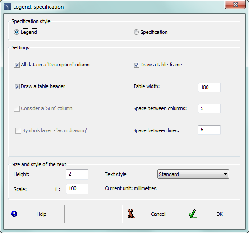This screenshot has height=233, width=249.
Task: Close the Legend, specification dialog
Action: (x=235, y=5)
